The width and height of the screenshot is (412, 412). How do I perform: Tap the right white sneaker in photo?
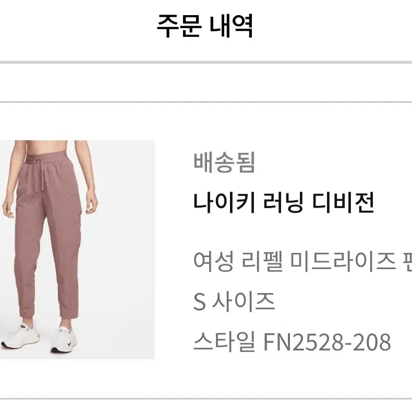(63, 340)
